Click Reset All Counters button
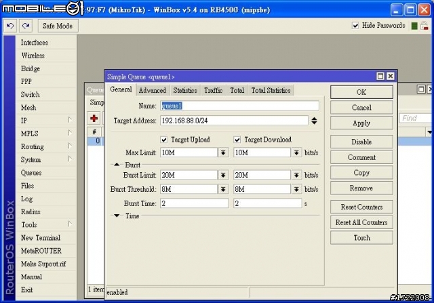 click(361, 222)
